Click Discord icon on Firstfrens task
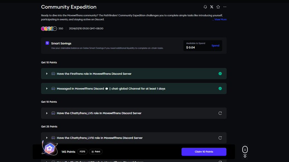 pos(53,74)
